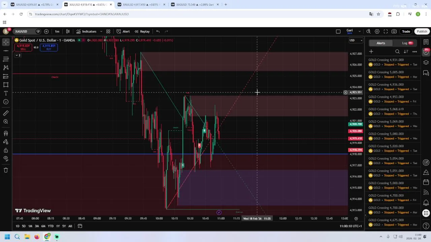Switch to the Log tab
This screenshot has height=242, width=431.
407,43
